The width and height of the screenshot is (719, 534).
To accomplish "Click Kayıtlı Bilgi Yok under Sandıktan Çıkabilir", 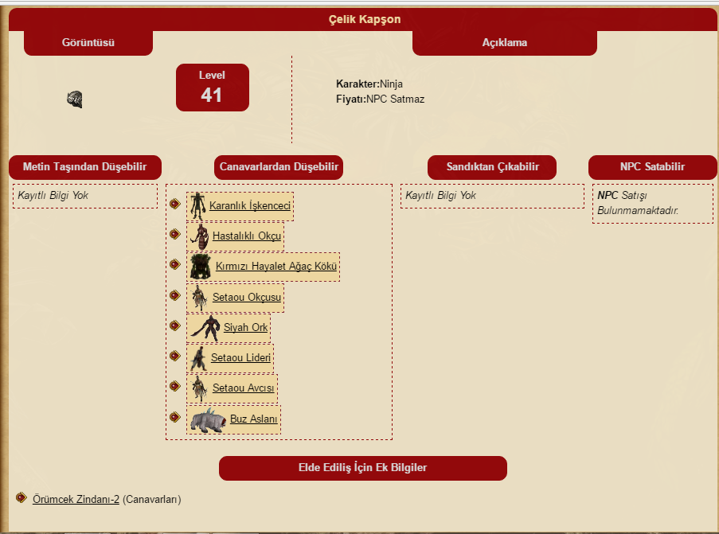I will pyautogui.click(x=440, y=195).
